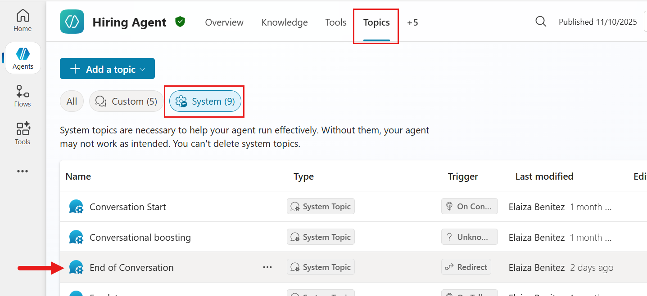The height and width of the screenshot is (296, 647).
Task: Click the Redirect trigger for End of Conversation
Action: pos(466,266)
